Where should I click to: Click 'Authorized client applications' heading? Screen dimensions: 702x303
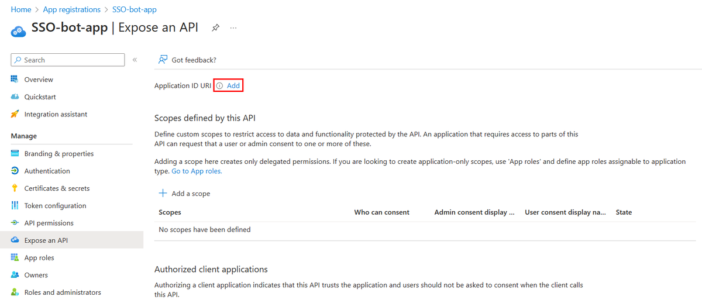click(211, 269)
